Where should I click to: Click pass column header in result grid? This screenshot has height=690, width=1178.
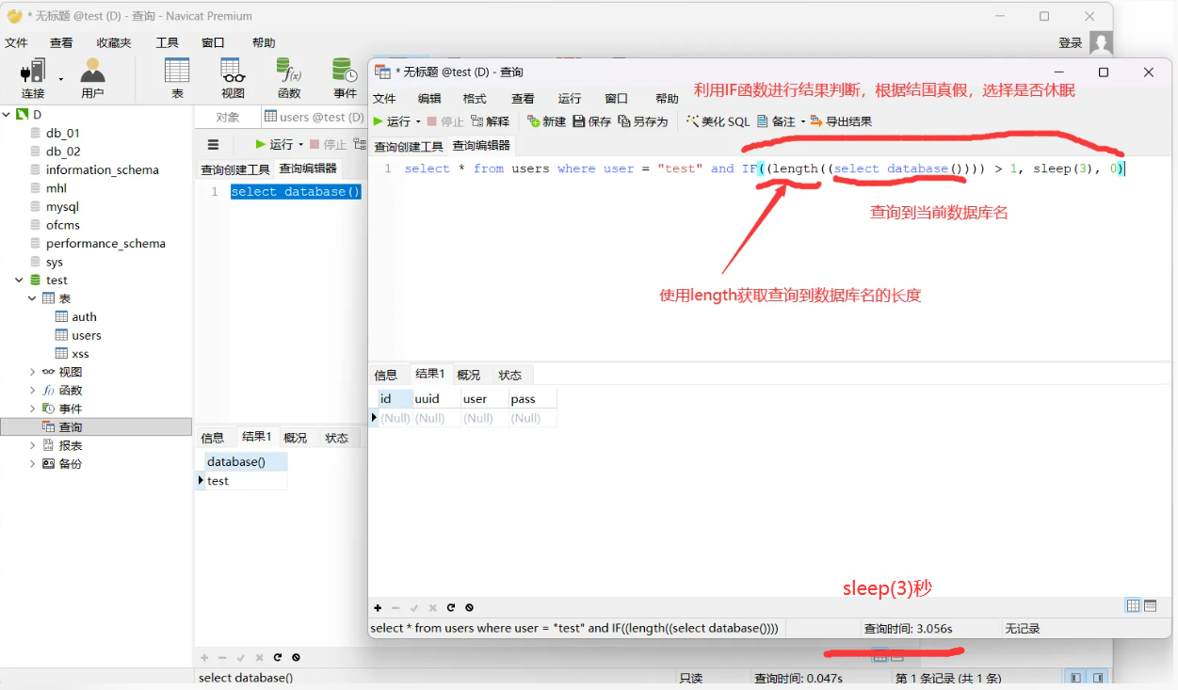pos(532,399)
